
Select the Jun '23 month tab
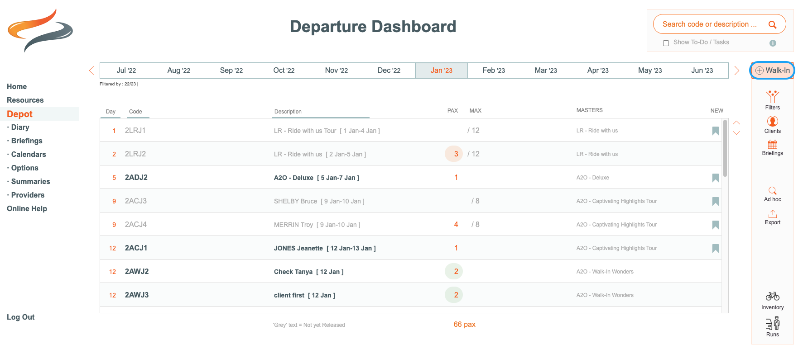click(x=702, y=71)
